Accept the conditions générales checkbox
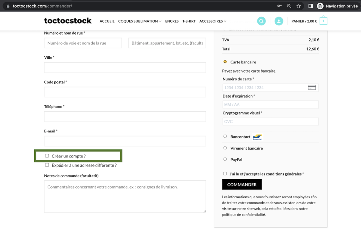The image size is (361, 230). pyautogui.click(x=225, y=173)
